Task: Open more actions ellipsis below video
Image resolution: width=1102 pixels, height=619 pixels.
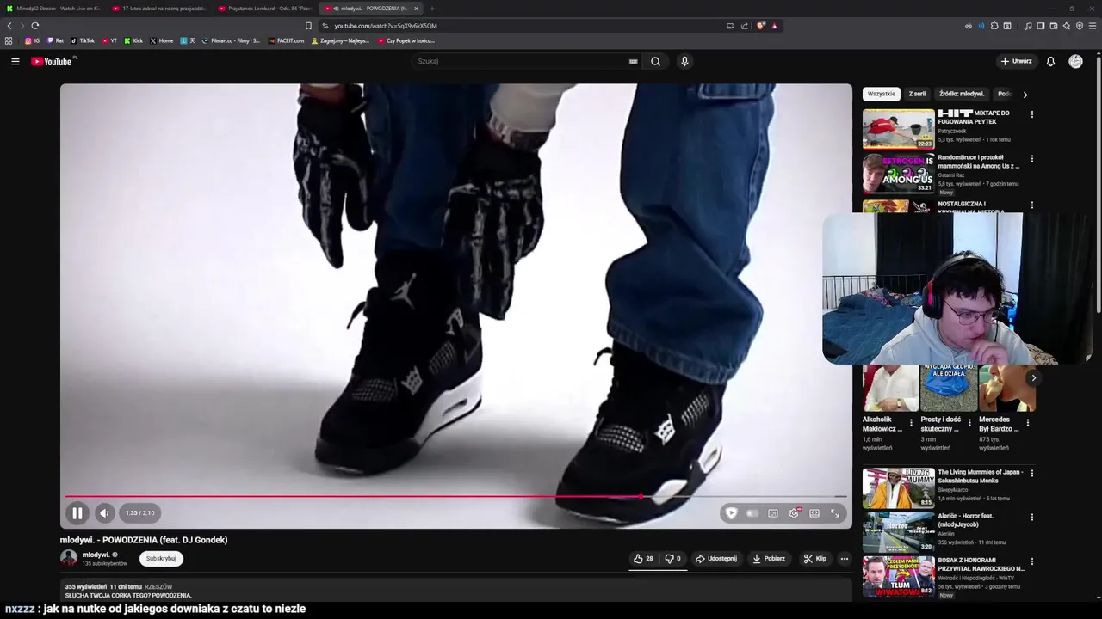Action: click(844, 558)
